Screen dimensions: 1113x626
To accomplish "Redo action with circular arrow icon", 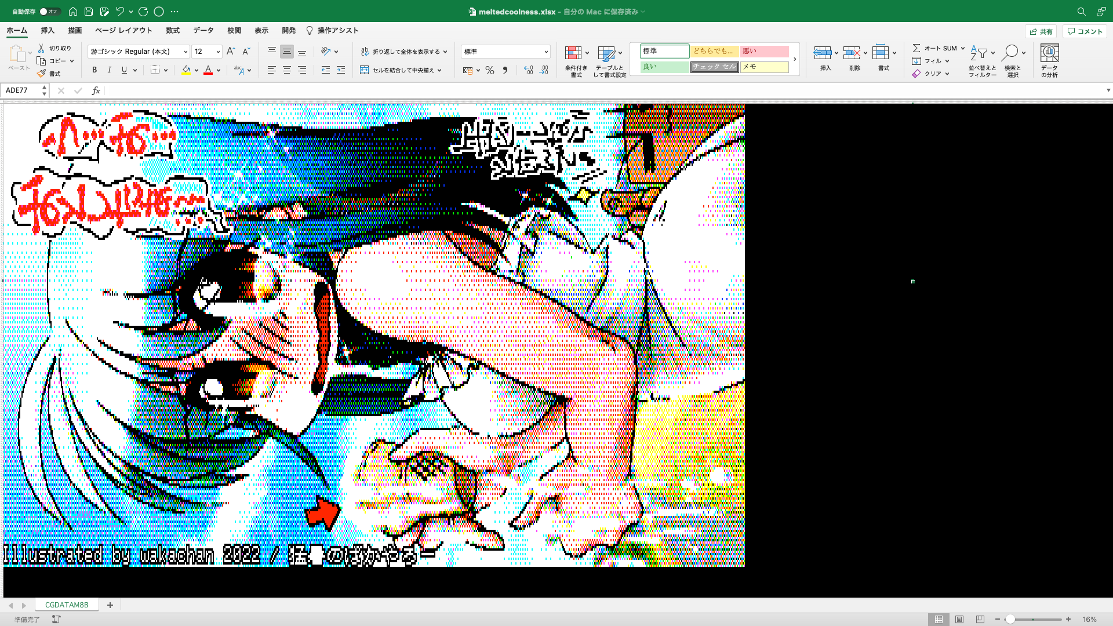I will coord(143,11).
